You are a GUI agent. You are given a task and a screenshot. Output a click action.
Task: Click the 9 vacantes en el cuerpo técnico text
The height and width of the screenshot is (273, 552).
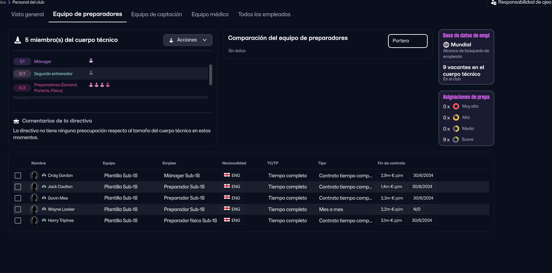point(463,71)
